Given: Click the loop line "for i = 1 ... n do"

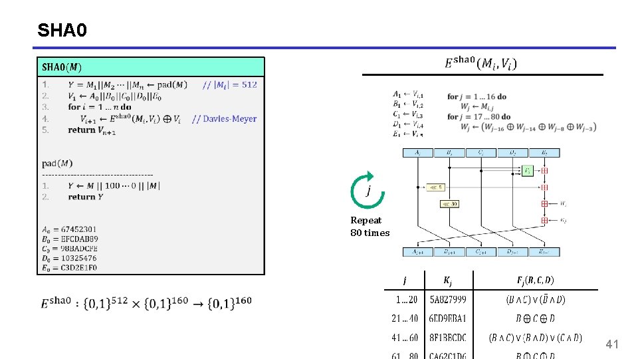Looking at the screenshot, I should pos(100,107).
